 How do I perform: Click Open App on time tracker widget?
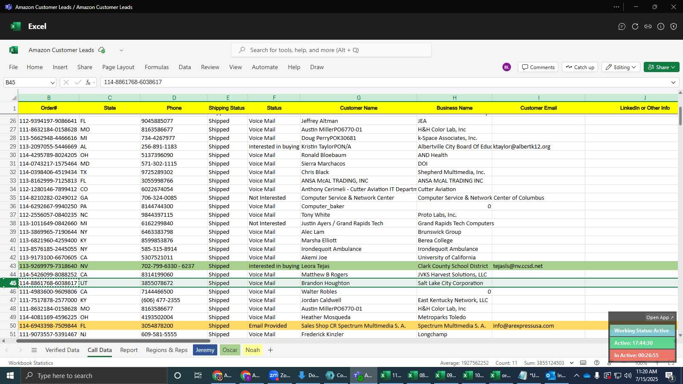660,317
